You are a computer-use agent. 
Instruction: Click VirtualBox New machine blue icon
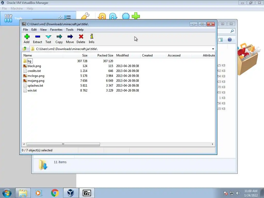[x=126, y=16]
